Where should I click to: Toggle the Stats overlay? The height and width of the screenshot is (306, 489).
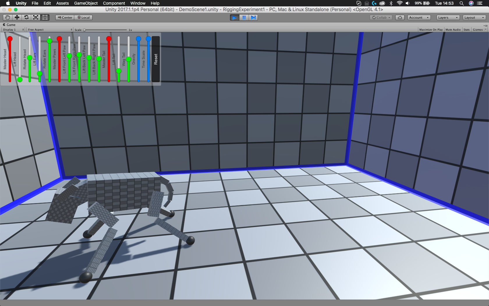point(466,30)
